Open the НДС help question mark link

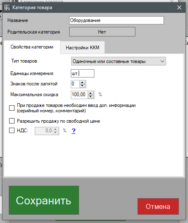click(x=73, y=131)
